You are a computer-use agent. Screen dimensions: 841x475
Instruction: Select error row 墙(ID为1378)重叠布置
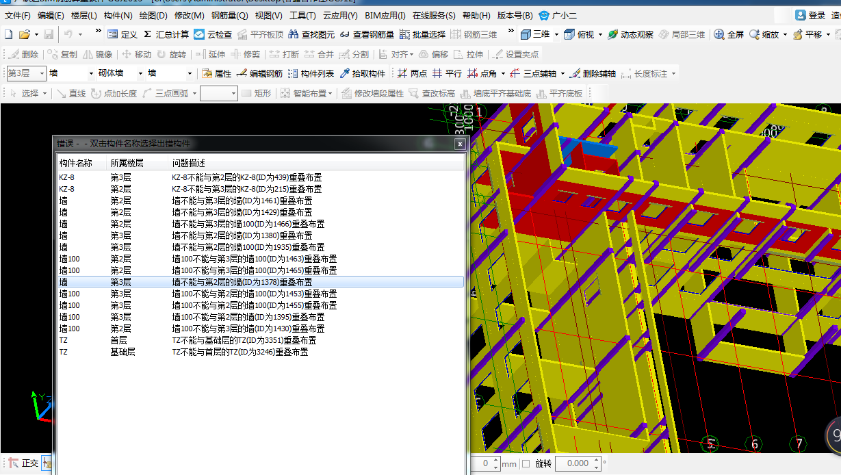coord(259,282)
